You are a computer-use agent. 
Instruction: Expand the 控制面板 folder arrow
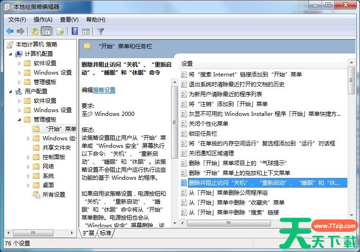pyautogui.click(x=29, y=157)
